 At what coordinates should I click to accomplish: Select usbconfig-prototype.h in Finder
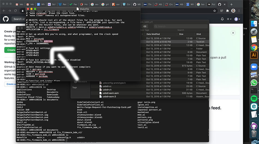pos(114,83)
